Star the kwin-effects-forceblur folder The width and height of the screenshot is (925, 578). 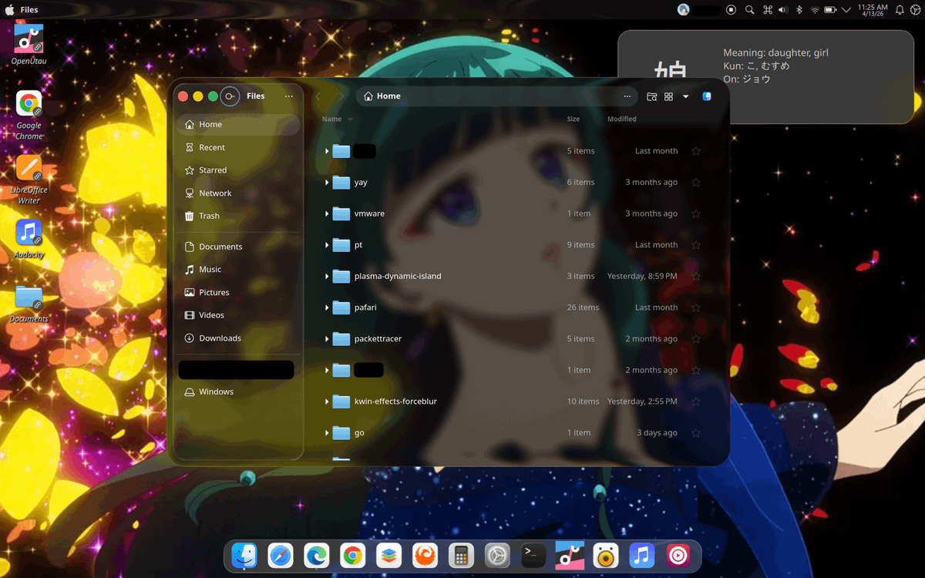(696, 402)
